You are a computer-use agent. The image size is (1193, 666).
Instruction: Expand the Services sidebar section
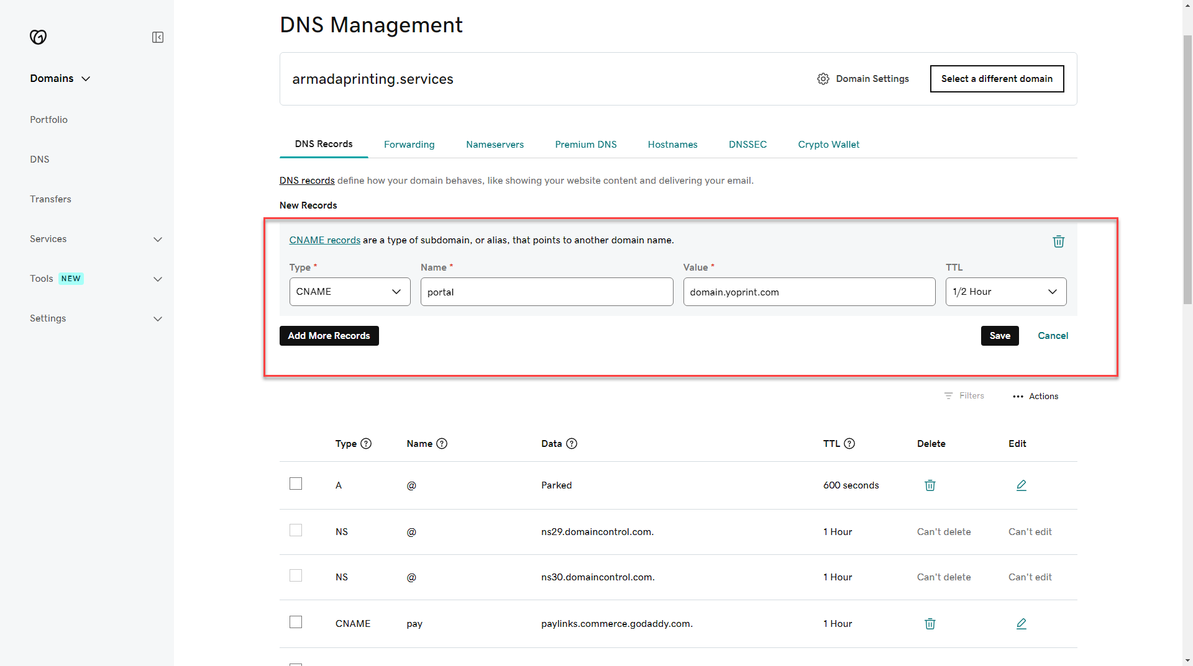click(158, 240)
